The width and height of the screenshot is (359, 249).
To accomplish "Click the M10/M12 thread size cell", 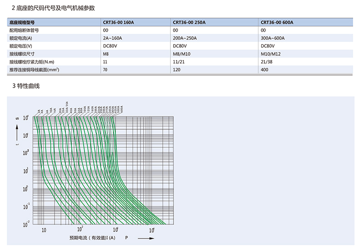I will pos(270,54).
